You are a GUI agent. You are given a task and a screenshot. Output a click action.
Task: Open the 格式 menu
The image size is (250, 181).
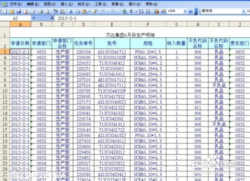click(83, 4)
